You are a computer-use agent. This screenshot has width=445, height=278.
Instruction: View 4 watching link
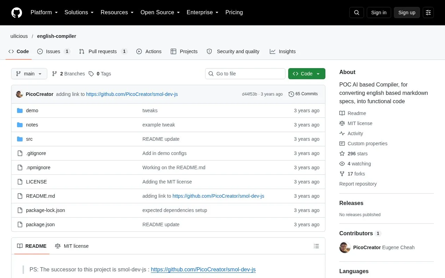355,164
